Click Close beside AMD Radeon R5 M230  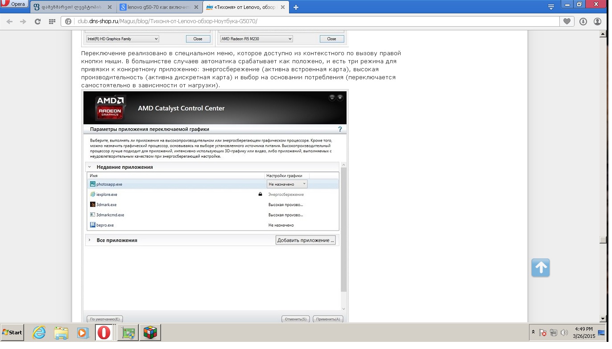331,39
